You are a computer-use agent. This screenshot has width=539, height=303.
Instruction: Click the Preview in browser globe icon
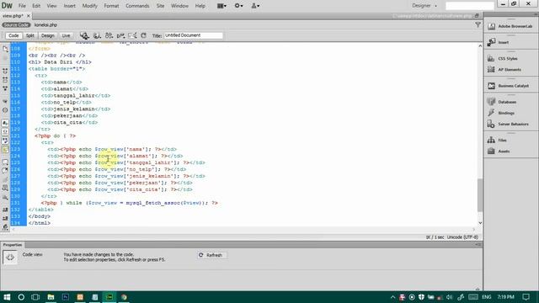[97, 35]
